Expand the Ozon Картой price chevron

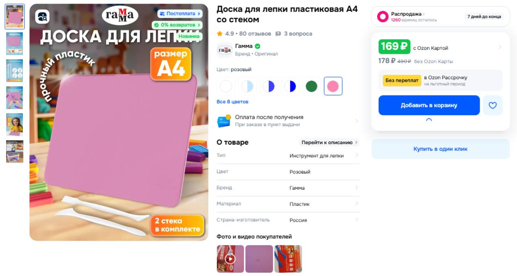tap(500, 47)
